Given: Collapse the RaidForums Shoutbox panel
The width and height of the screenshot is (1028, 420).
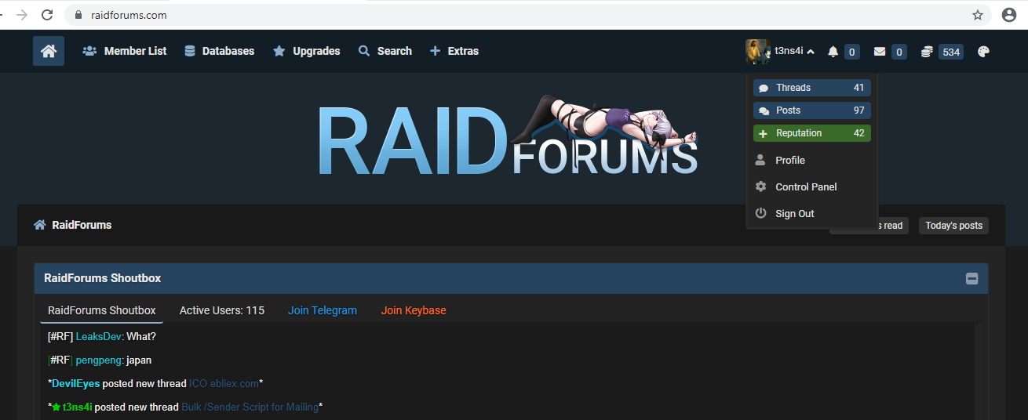Looking at the screenshot, I should click(x=971, y=278).
